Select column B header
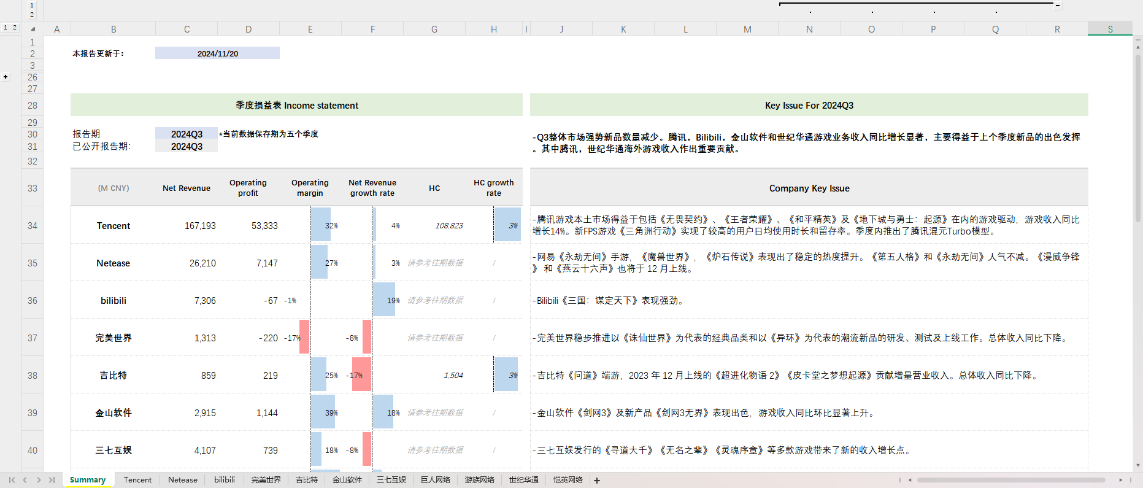 114,29
